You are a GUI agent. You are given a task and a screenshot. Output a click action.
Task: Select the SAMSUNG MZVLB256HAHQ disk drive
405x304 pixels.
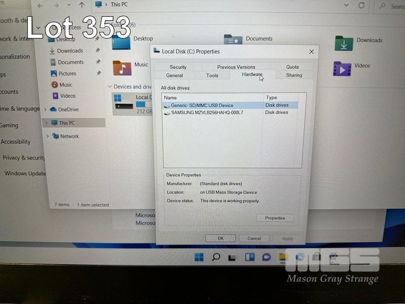pyautogui.click(x=207, y=112)
